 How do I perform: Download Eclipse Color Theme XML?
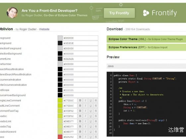(x=146, y=39)
